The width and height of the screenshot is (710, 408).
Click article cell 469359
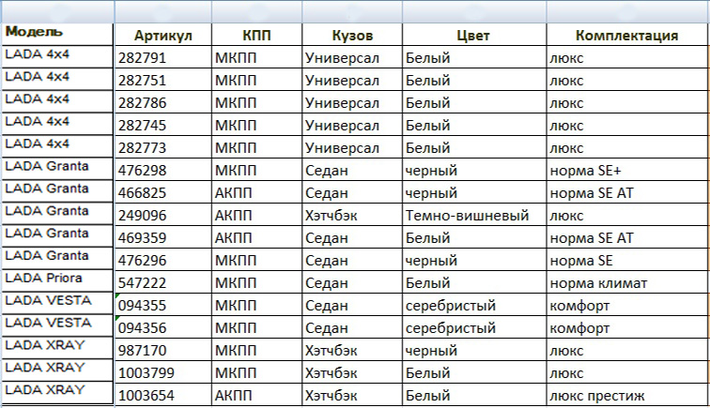coord(163,237)
